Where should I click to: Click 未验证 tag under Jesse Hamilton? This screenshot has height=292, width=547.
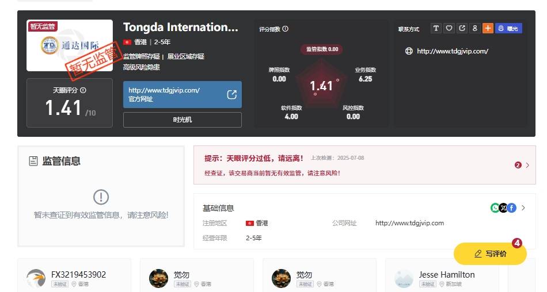point(428,285)
